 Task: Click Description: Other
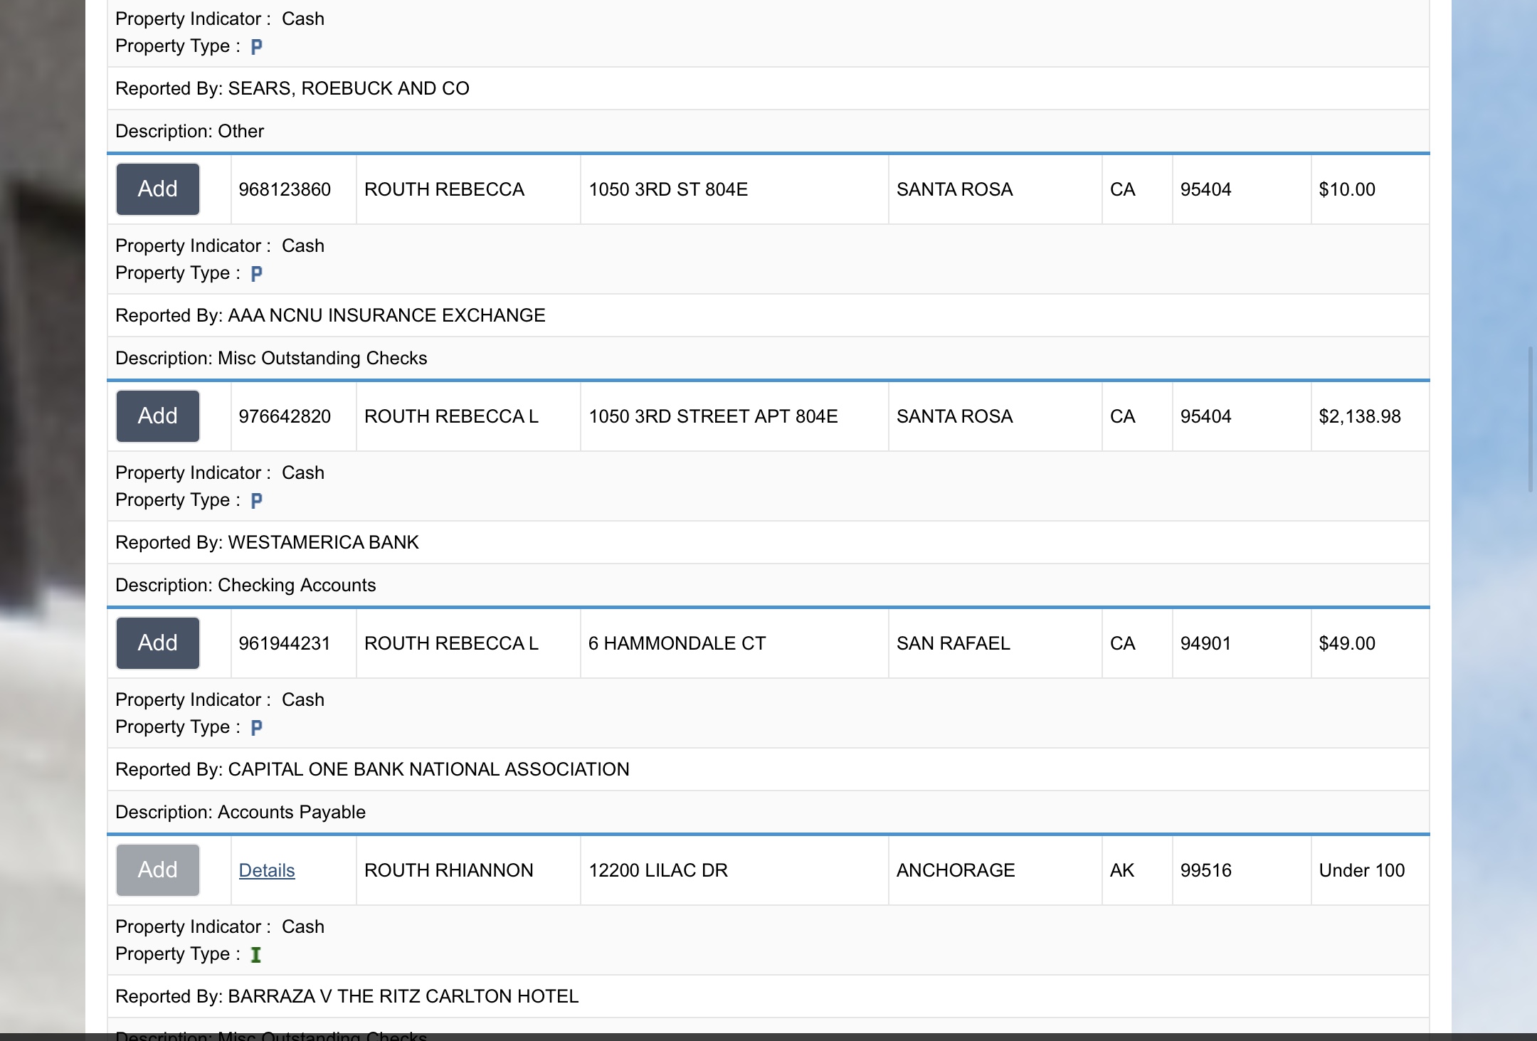point(189,131)
